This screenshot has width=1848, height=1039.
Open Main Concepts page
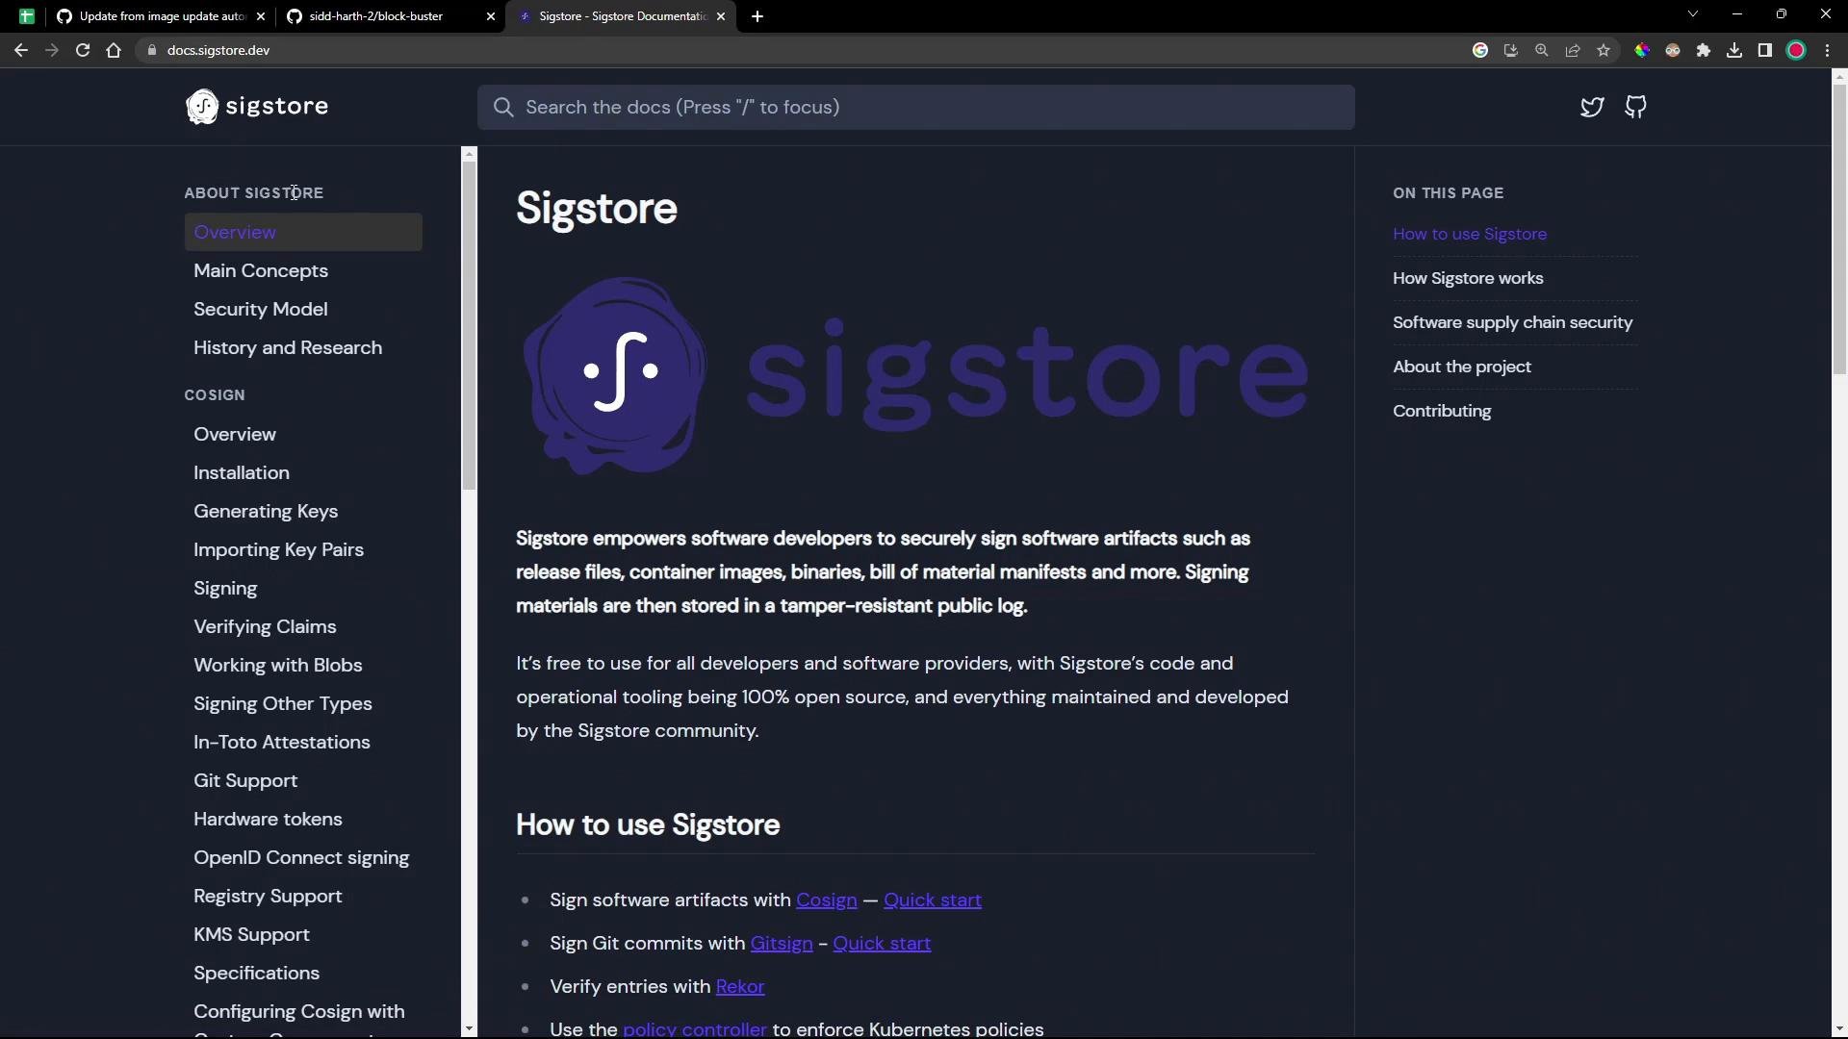pos(261,271)
